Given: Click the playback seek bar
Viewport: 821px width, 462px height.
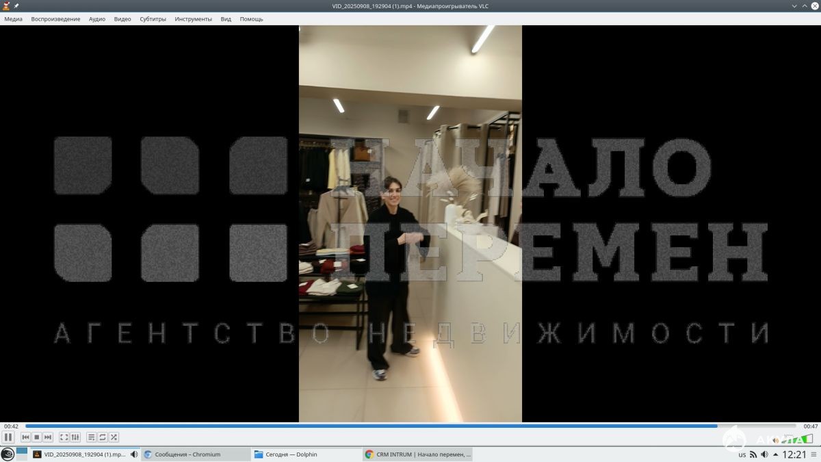Looking at the screenshot, I should pos(410,426).
